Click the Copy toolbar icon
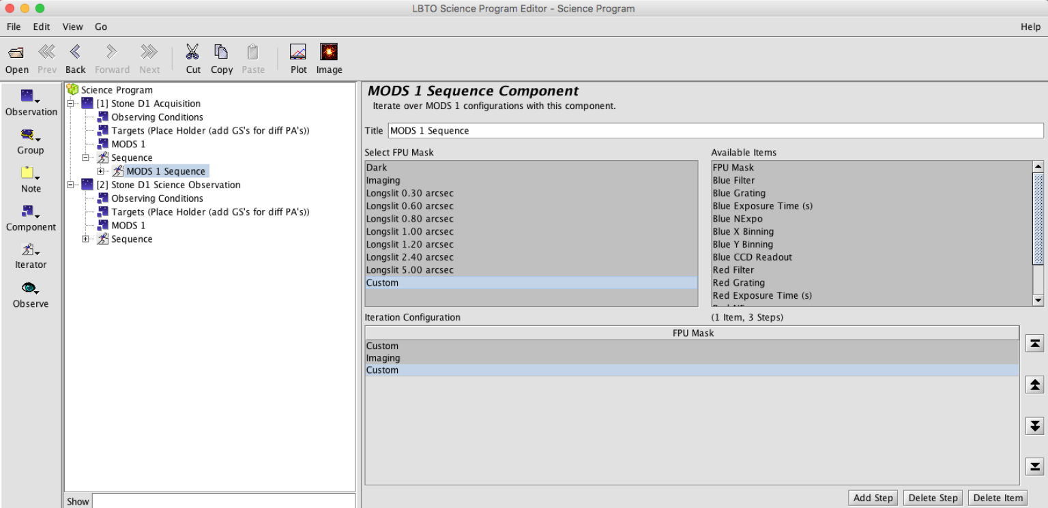 (221, 53)
